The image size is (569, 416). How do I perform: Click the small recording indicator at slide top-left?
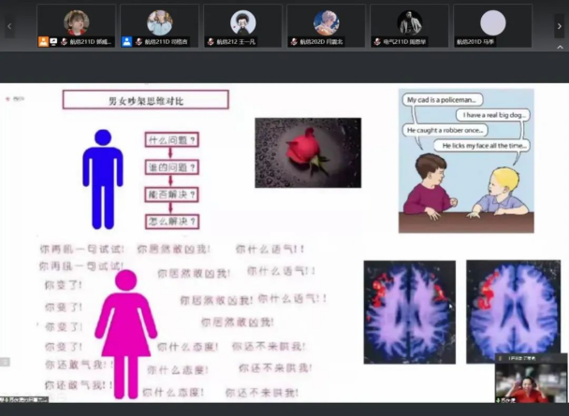tap(19, 96)
